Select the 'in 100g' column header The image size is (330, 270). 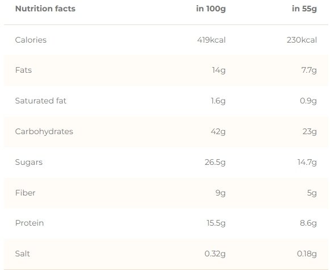pyautogui.click(x=211, y=9)
